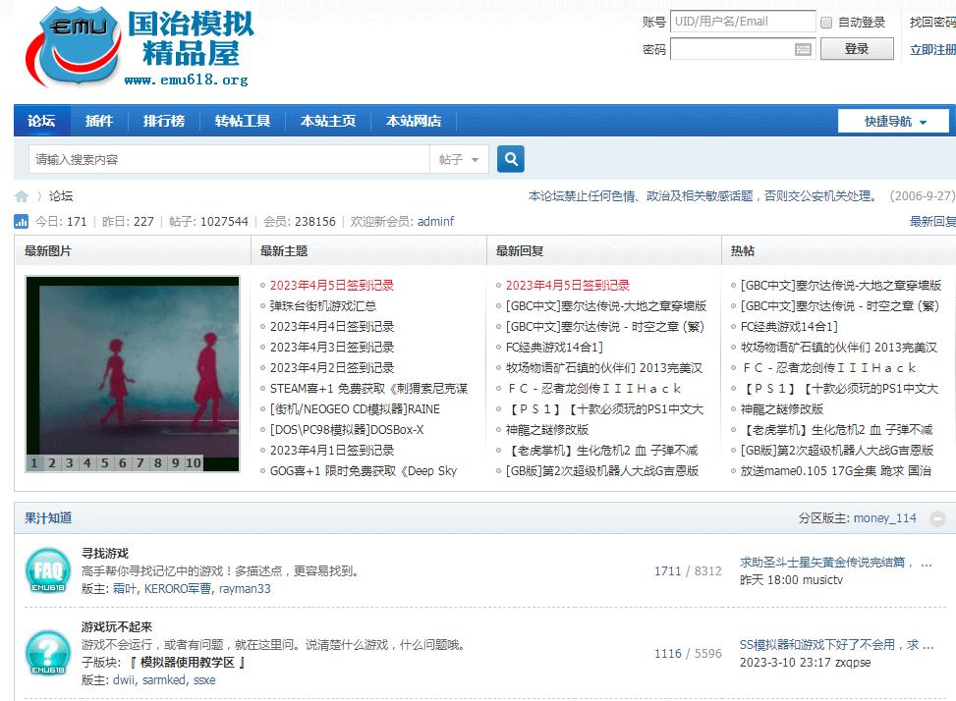Viewport: 956px width, 701px height.
Task: Open moderator dwii profile
Action: [x=123, y=679]
